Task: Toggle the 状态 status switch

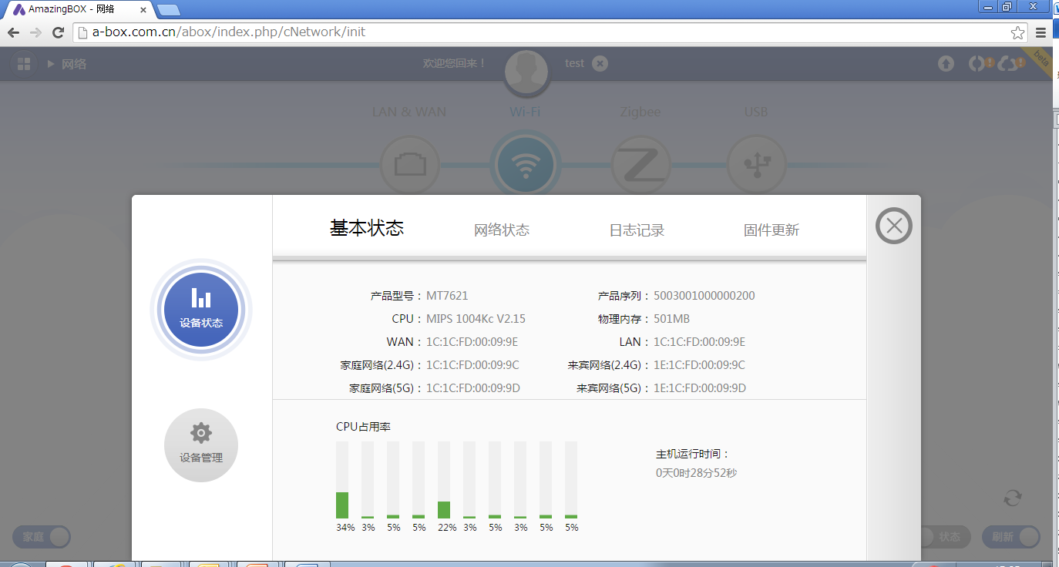Action: click(x=942, y=537)
